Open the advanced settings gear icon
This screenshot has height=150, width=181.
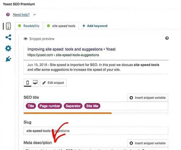[x=8, y=48]
